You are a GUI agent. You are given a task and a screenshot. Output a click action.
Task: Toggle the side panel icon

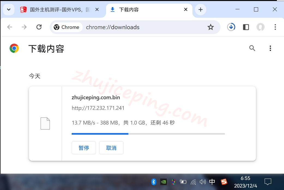click(x=246, y=27)
